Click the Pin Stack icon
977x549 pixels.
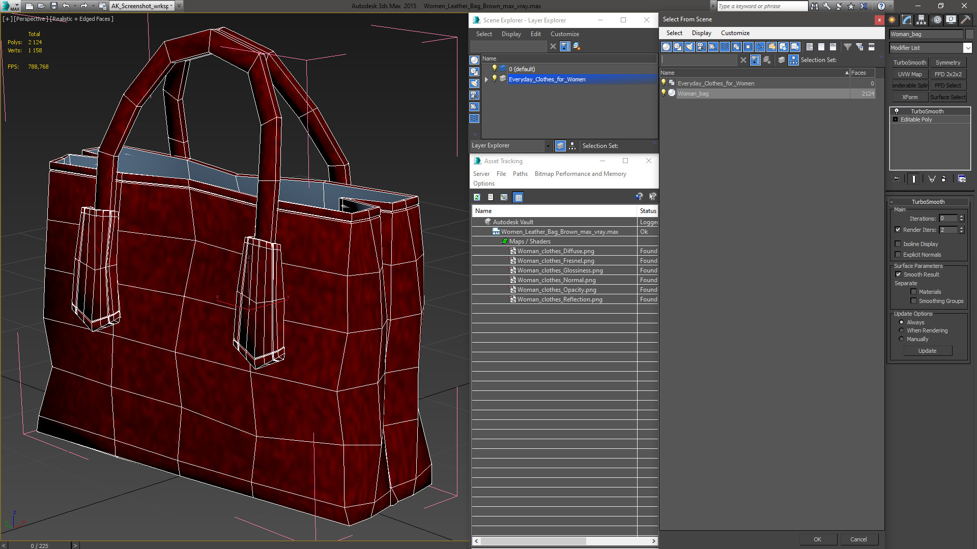tap(896, 179)
